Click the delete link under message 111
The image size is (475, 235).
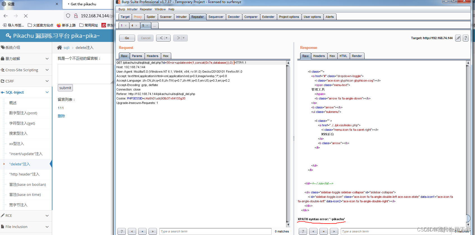(x=61, y=116)
